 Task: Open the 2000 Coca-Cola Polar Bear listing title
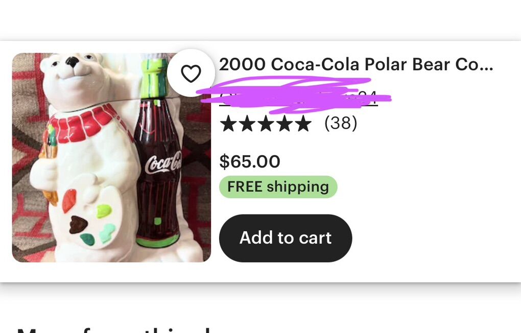356,65
